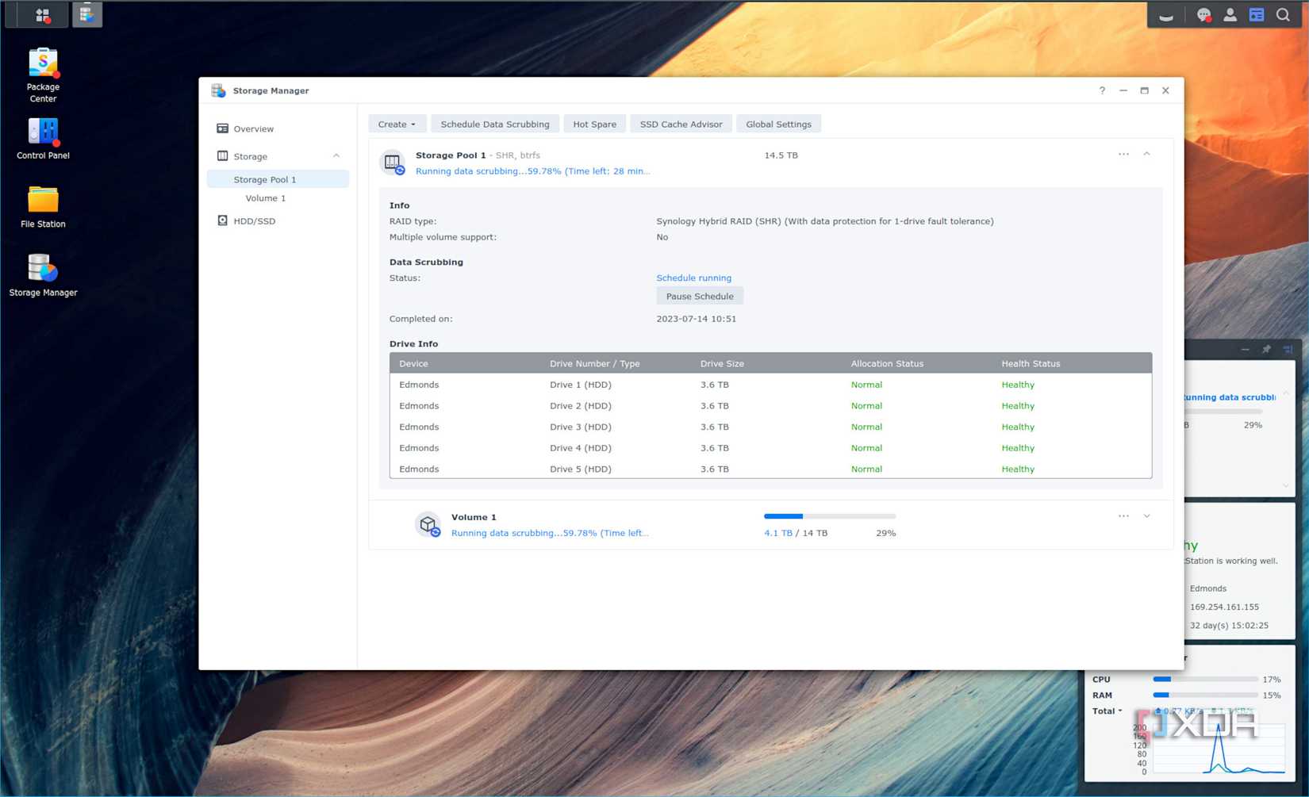
Task: Click Schedule running status link
Action: click(693, 278)
